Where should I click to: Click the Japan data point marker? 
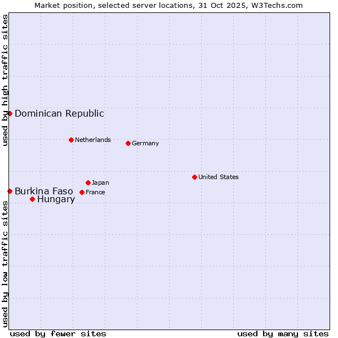point(88,183)
